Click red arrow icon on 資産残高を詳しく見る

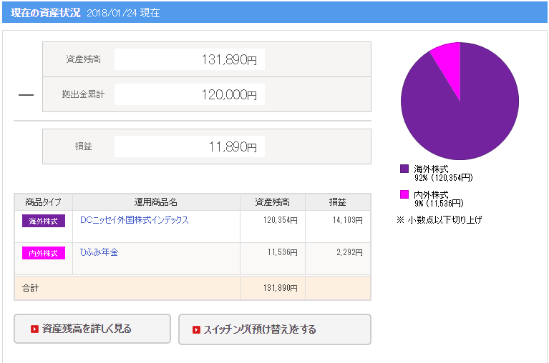pyautogui.click(x=34, y=329)
